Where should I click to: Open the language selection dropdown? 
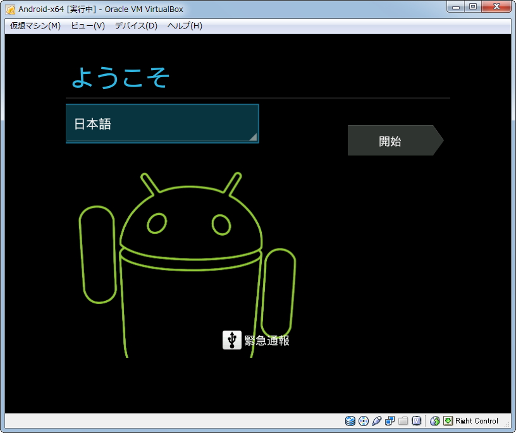point(162,123)
